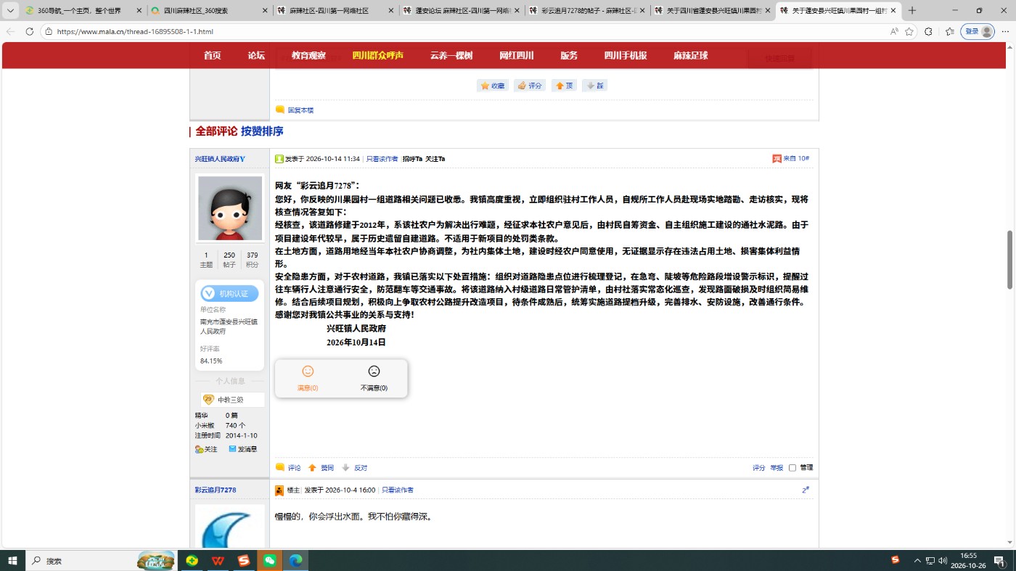The width and height of the screenshot is (1016, 571).
Task: Open the 四川群众呼声 menu item
Action: pyautogui.click(x=377, y=56)
